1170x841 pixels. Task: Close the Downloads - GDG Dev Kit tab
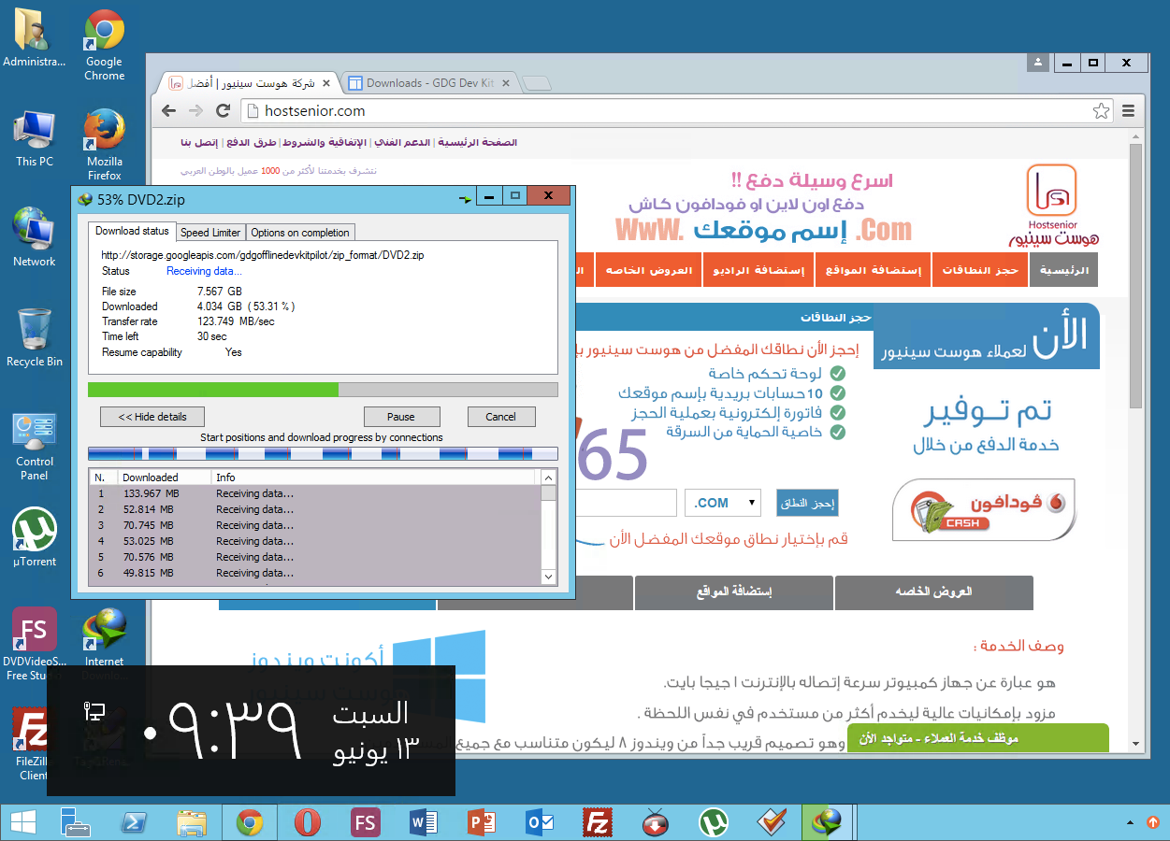[x=506, y=83]
